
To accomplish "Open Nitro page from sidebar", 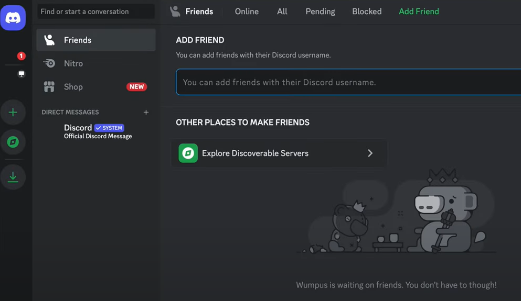I will 96,63.
